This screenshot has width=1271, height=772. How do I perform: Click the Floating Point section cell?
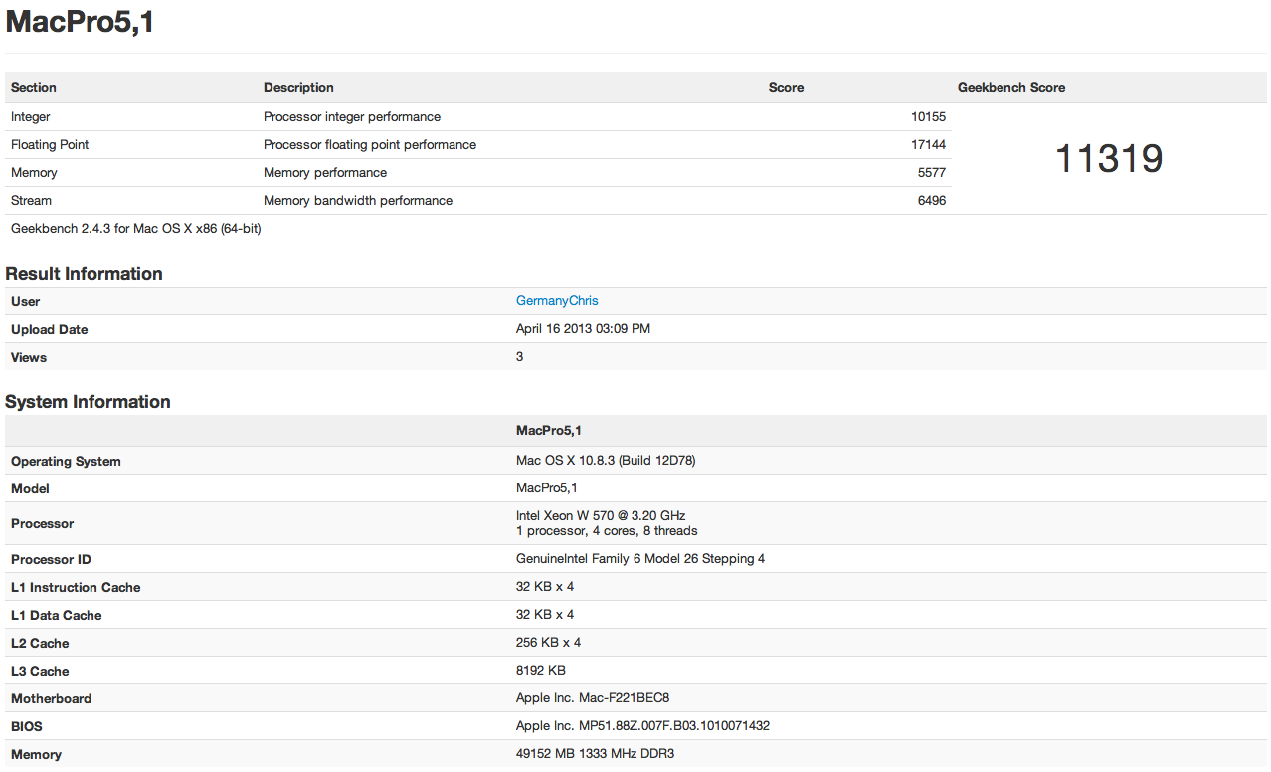50,144
